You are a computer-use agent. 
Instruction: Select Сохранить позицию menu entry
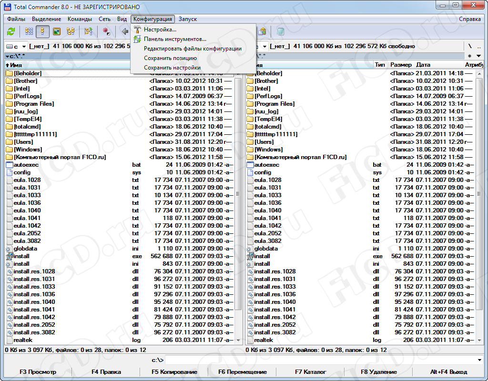(193, 58)
